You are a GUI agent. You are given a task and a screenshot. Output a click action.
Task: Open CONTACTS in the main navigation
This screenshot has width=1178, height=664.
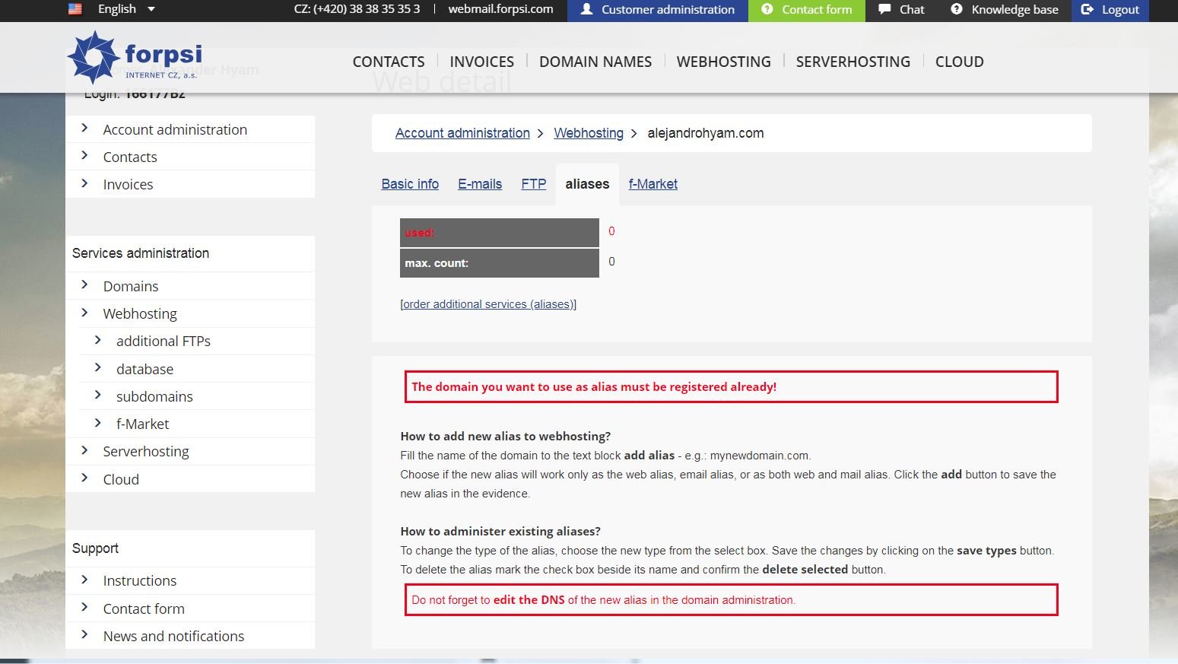click(389, 62)
